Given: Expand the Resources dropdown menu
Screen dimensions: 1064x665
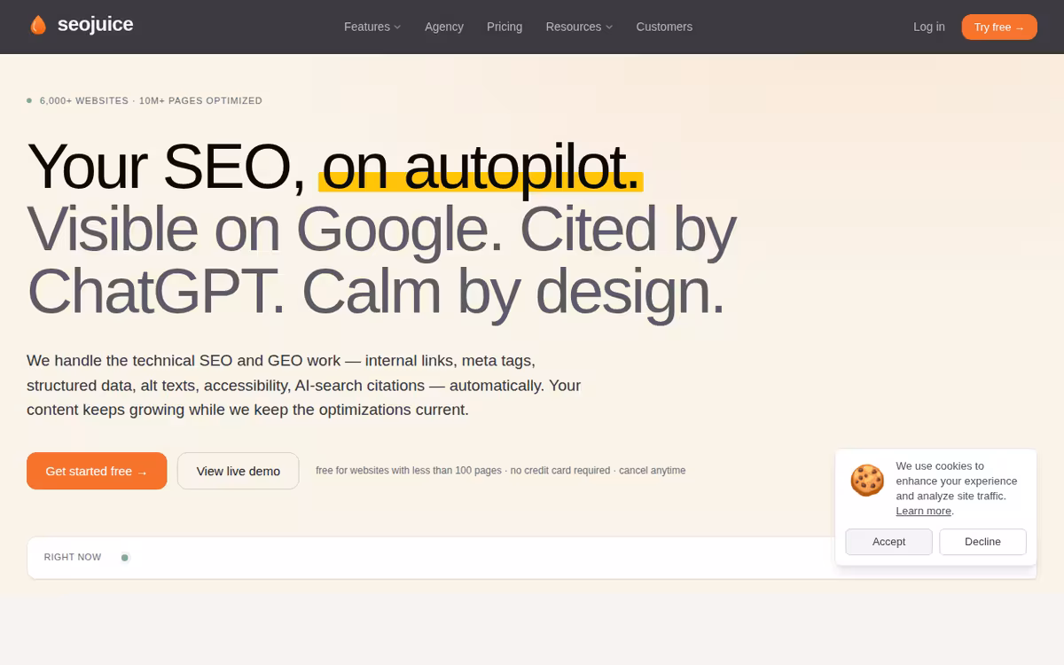Looking at the screenshot, I should (x=579, y=27).
